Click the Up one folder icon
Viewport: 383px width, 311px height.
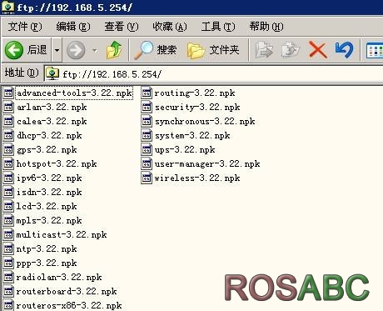click(x=114, y=50)
